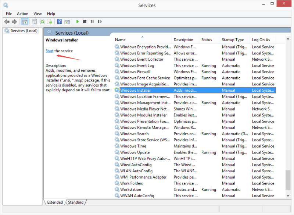Click the scrollbar up arrow

(288, 39)
